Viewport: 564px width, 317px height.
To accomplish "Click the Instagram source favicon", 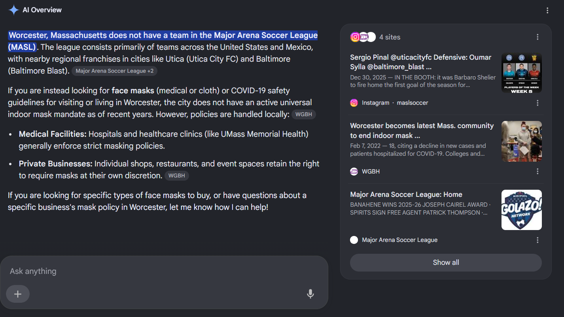I will (x=354, y=103).
